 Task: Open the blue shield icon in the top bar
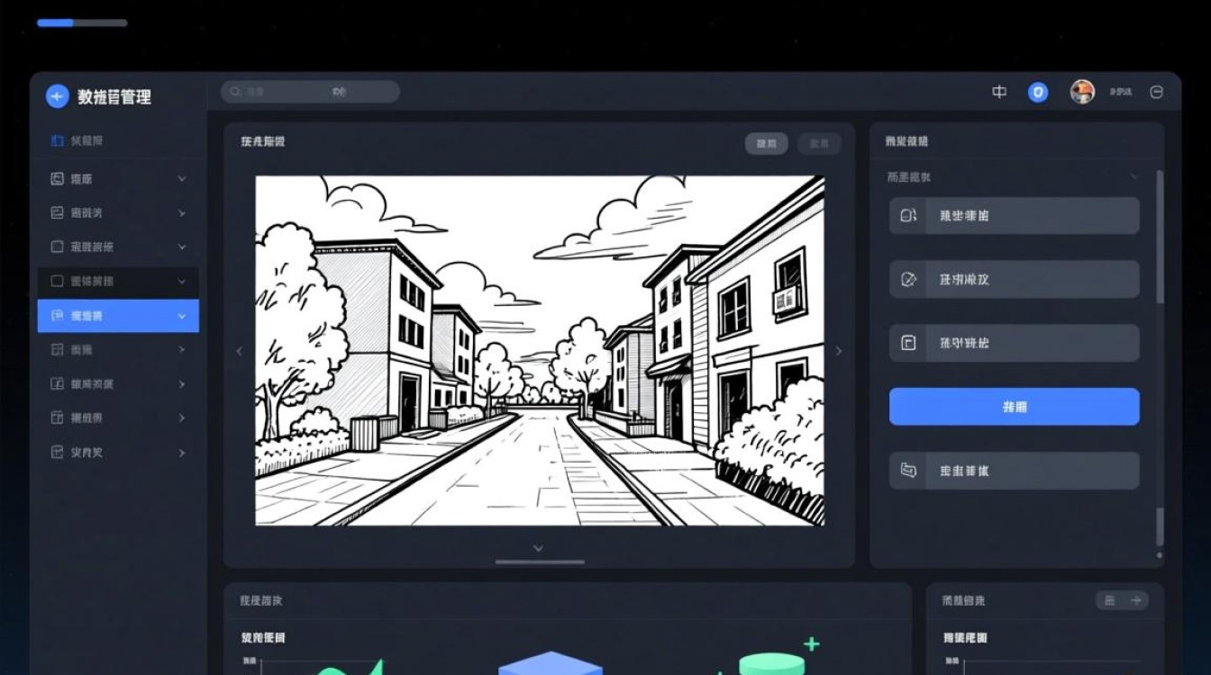pos(1038,92)
